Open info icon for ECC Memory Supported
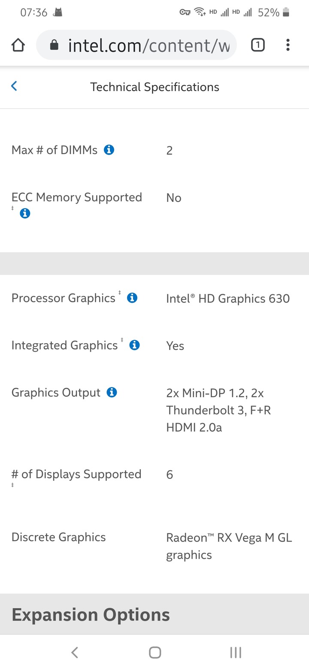The height and width of the screenshot is (670, 309). [x=25, y=213]
